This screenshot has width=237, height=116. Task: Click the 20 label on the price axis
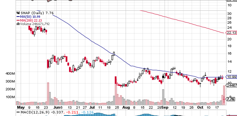point(229,39)
